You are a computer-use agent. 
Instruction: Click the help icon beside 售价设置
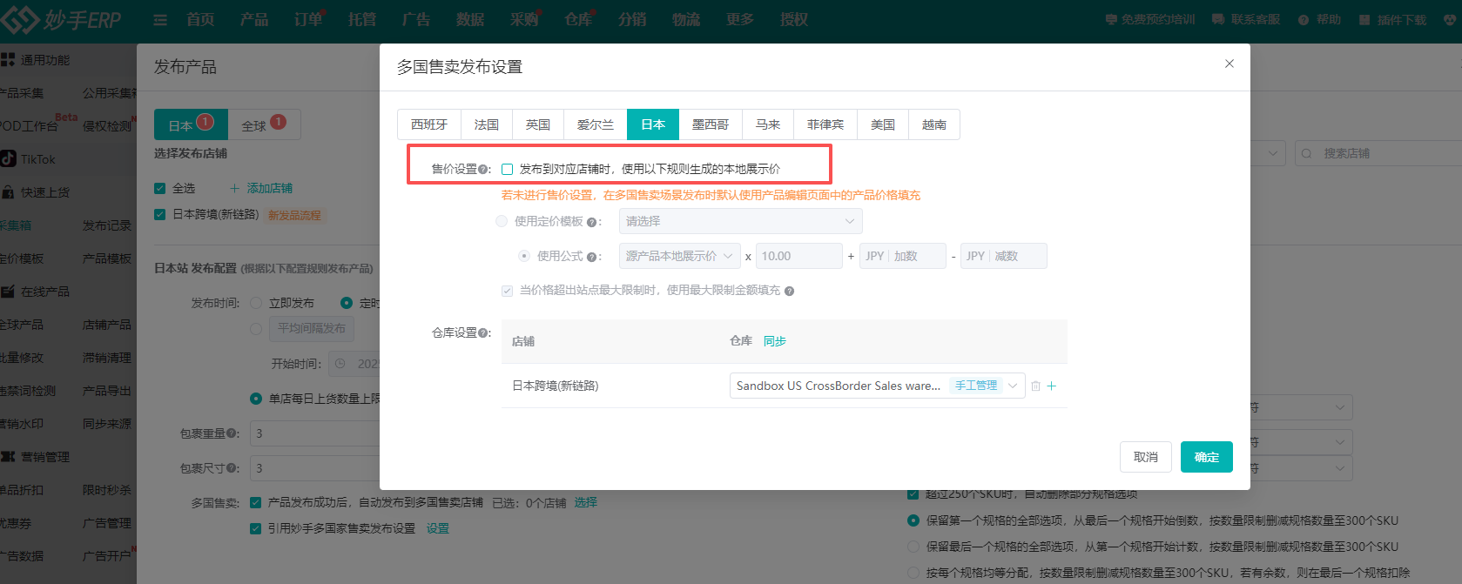pyautogui.click(x=482, y=170)
